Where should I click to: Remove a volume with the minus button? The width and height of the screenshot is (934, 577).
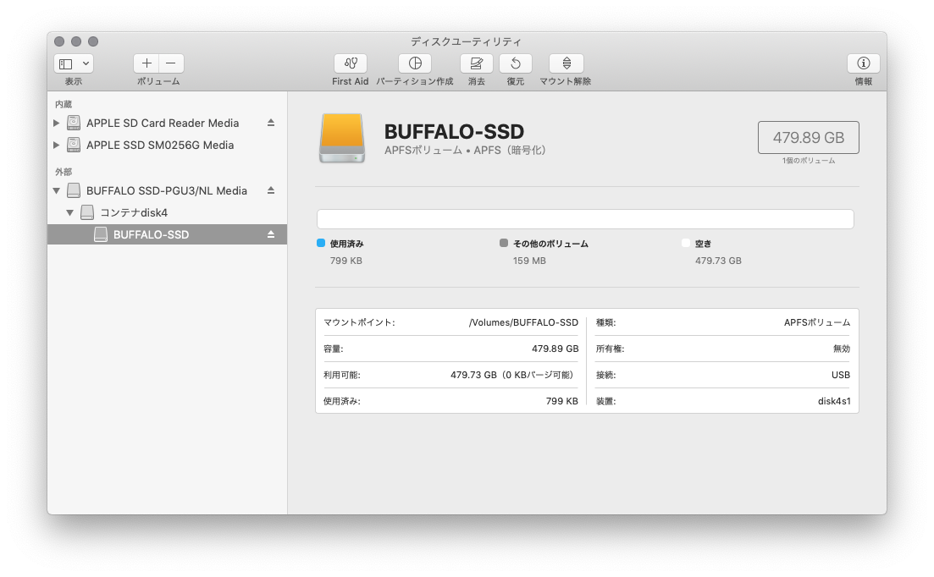point(171,63)
